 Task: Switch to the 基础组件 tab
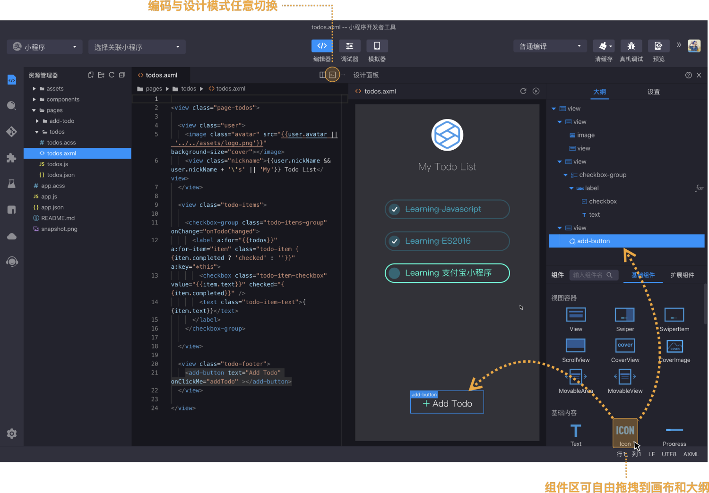click(x=643, y=275)
